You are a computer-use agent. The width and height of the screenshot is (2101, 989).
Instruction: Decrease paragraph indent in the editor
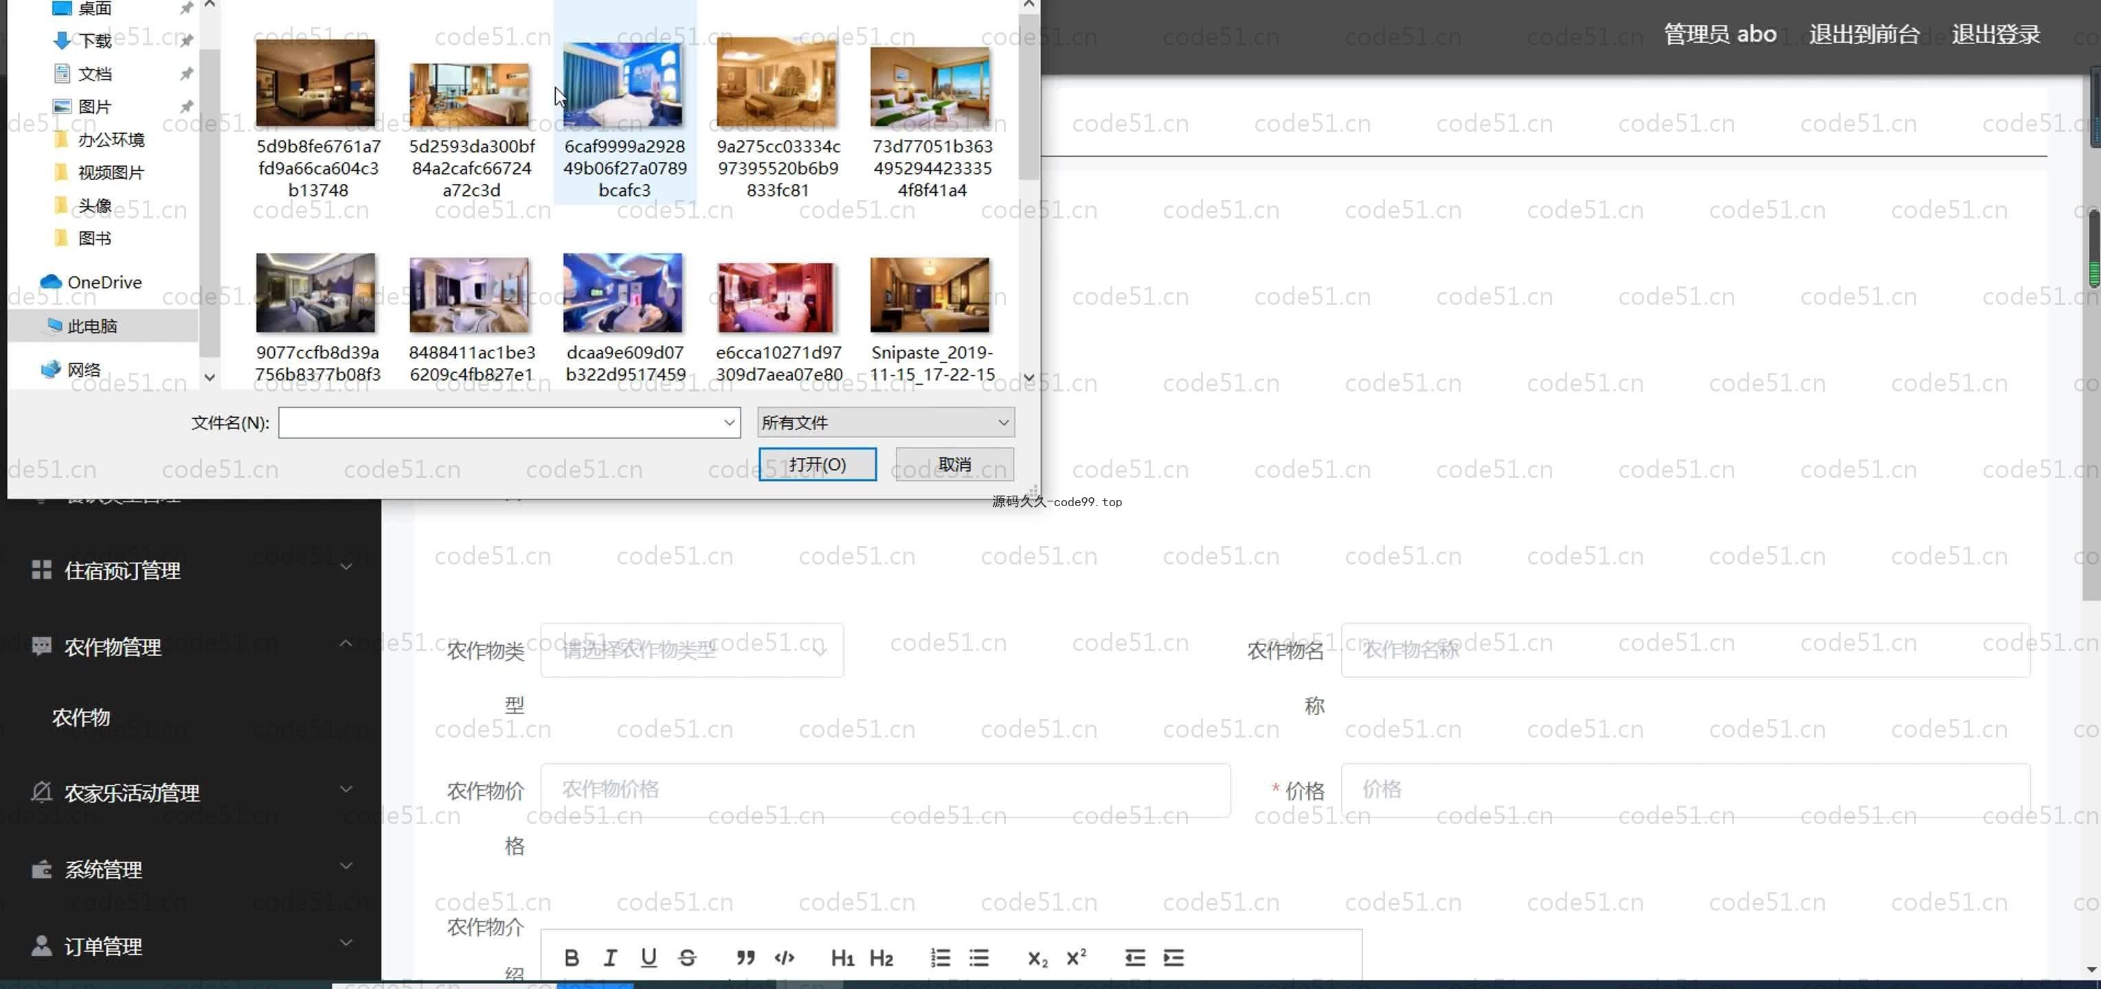tap(1134, 957)
